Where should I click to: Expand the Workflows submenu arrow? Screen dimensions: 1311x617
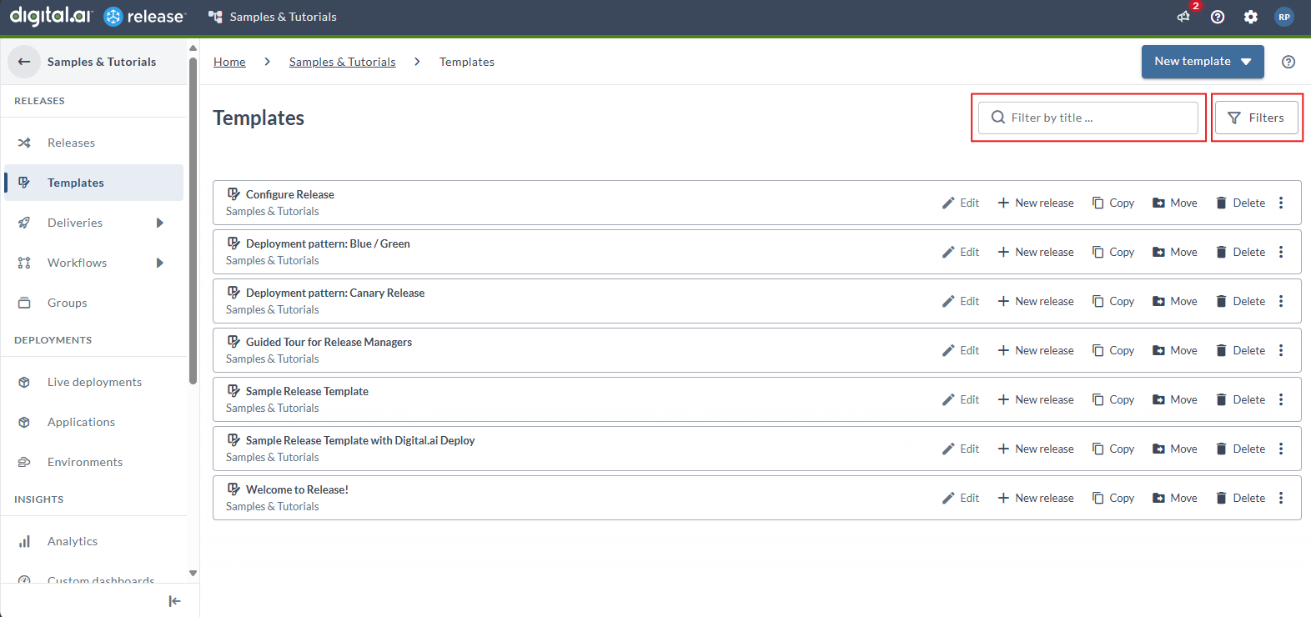tap(160, 263)
